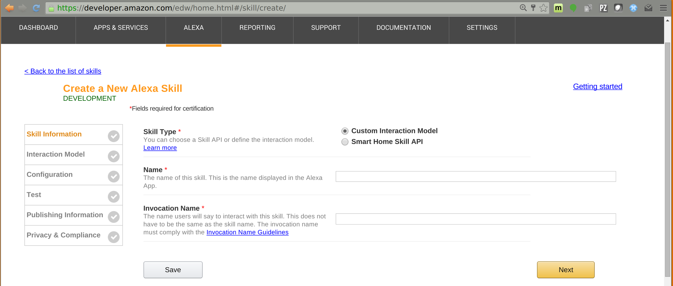Image resolution: width=673 pixels, height=286 pixels.
Task: Click the mail checker extension icon
Action: pos(648,8)
